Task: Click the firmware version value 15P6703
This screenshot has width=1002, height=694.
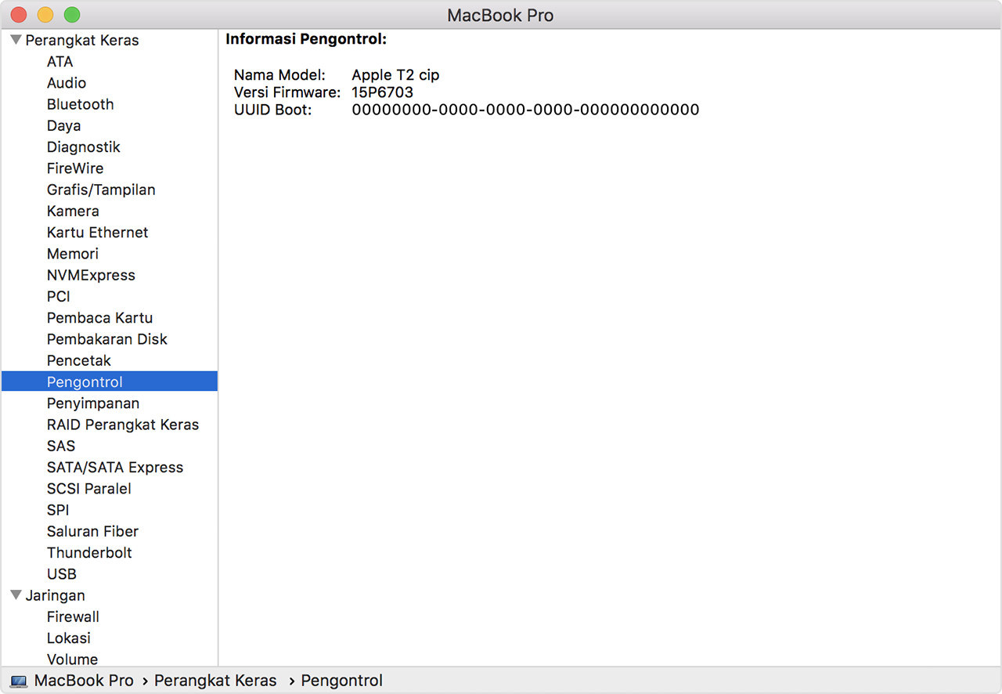Action: point(382,92)
